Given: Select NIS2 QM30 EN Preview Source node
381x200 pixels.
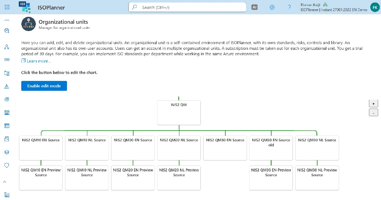Looking at the screenshot, I should [271, 178].
